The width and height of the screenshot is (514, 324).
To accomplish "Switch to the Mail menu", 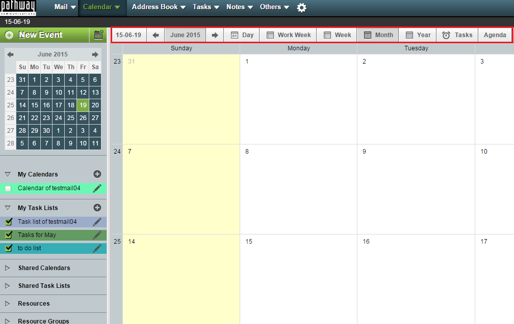I will (x=62, y=8).
